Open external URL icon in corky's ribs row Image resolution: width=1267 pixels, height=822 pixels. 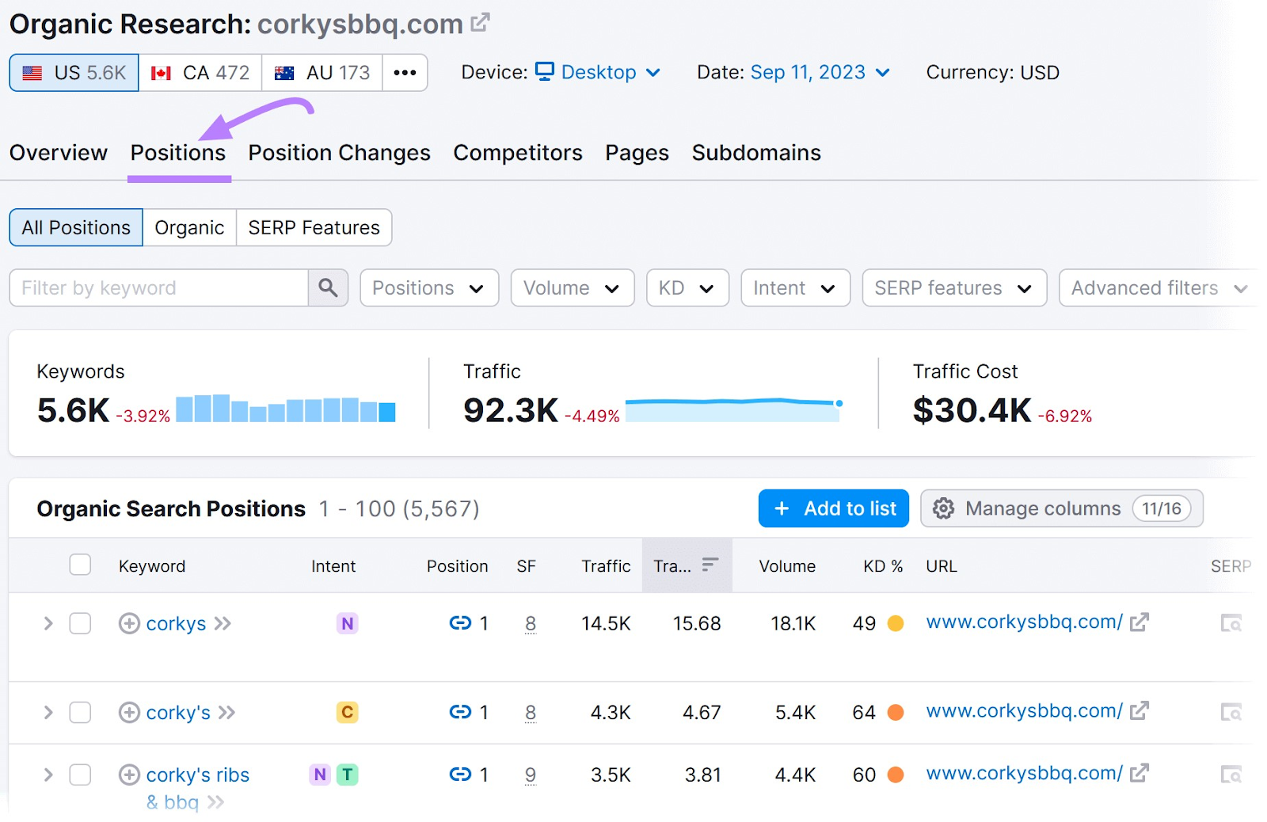click(x=1139, y=773)
